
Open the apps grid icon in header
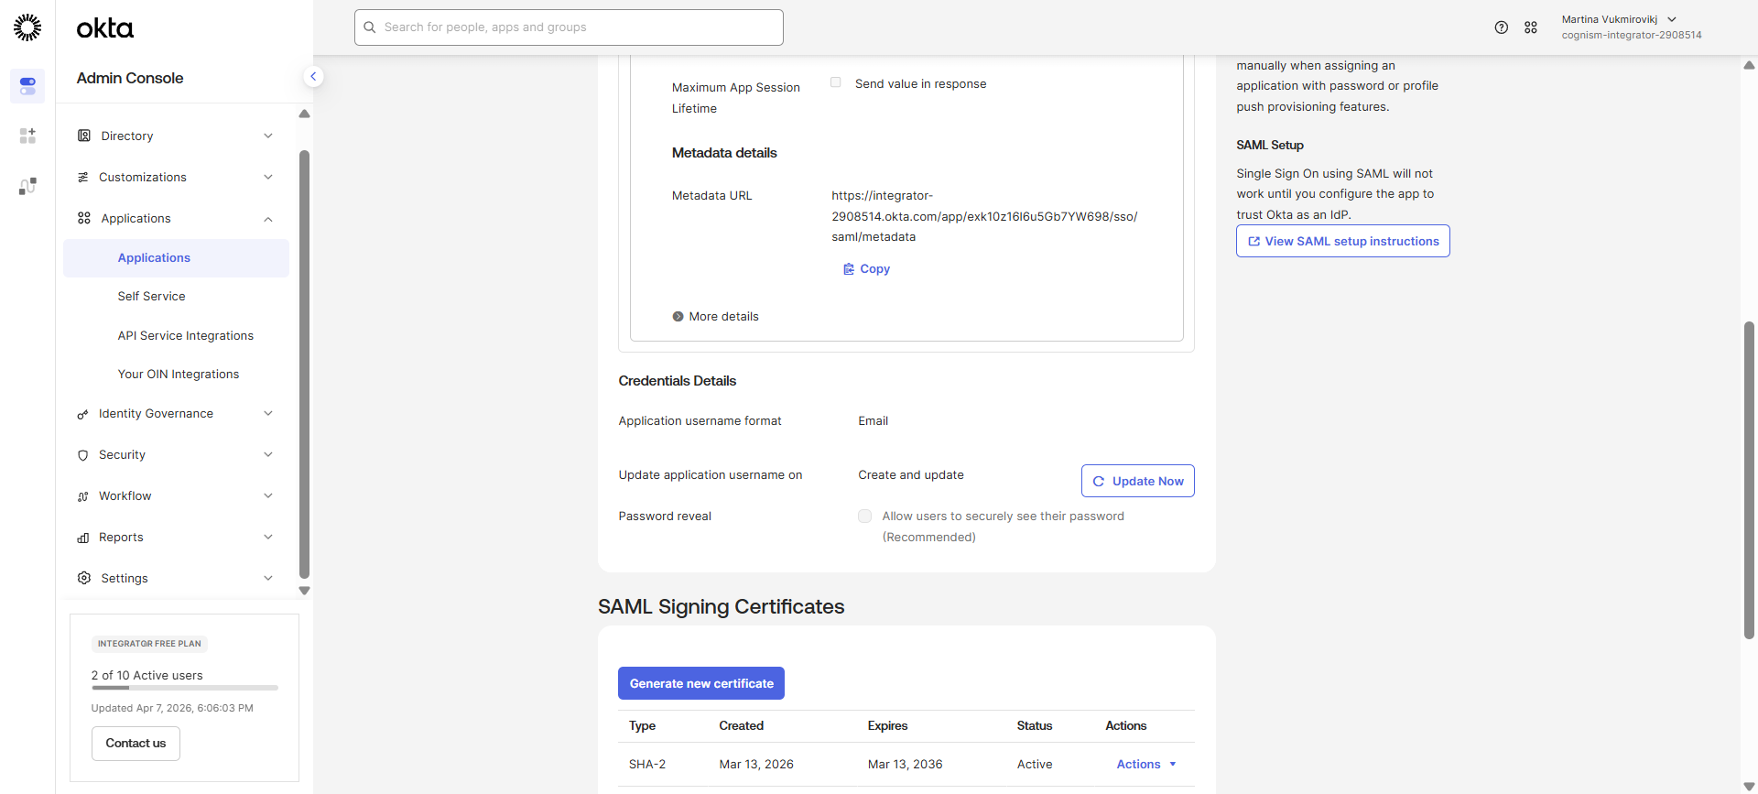point(1530,27)
